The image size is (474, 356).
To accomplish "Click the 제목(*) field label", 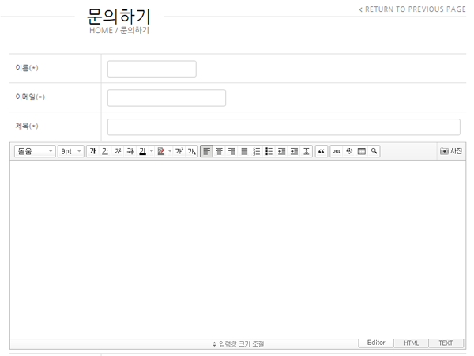I will point(27,126).
